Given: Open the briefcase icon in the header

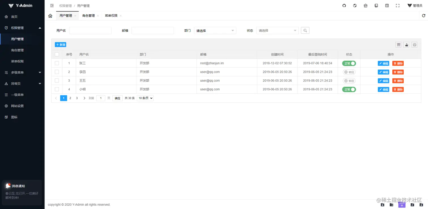Looking at the screenshot, I should tap(365, 6).
